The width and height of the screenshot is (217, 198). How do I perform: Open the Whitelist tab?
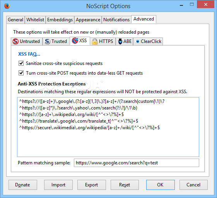(35, 20)
